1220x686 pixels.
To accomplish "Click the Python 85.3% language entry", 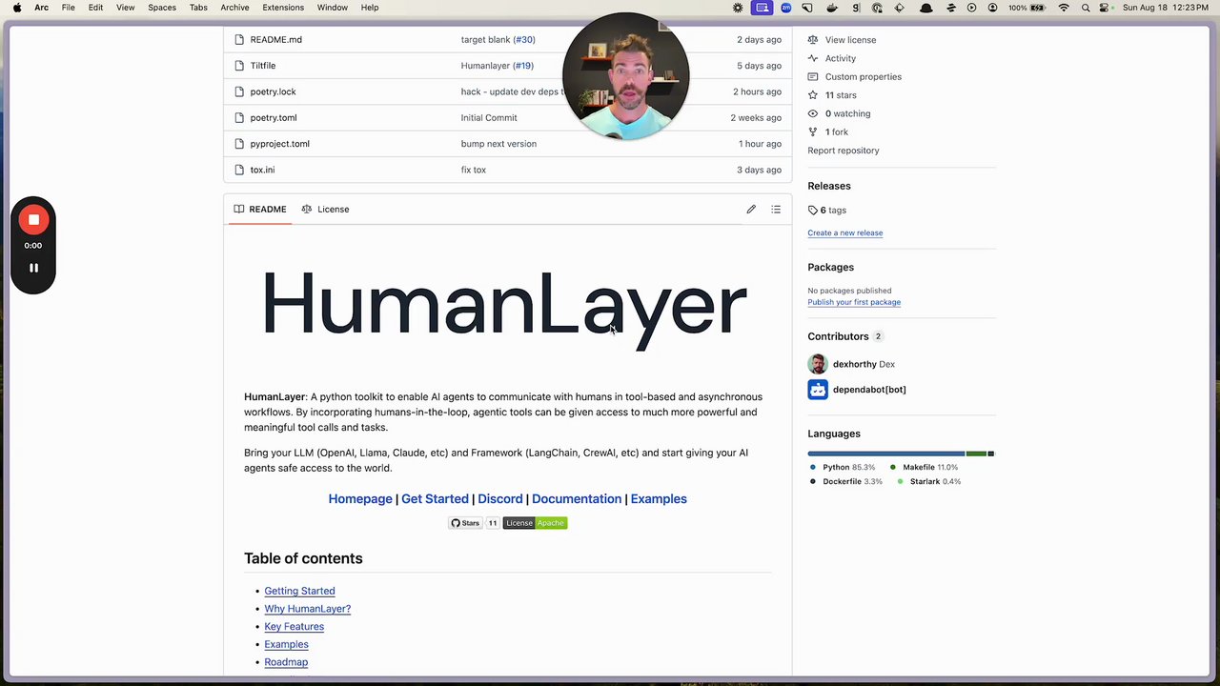I will 843,468.
